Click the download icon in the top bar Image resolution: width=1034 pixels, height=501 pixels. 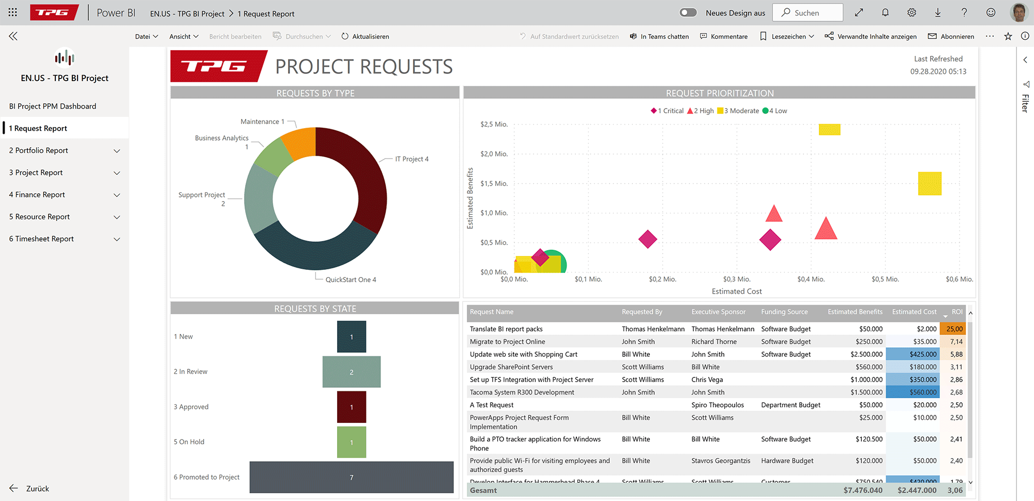938,12
